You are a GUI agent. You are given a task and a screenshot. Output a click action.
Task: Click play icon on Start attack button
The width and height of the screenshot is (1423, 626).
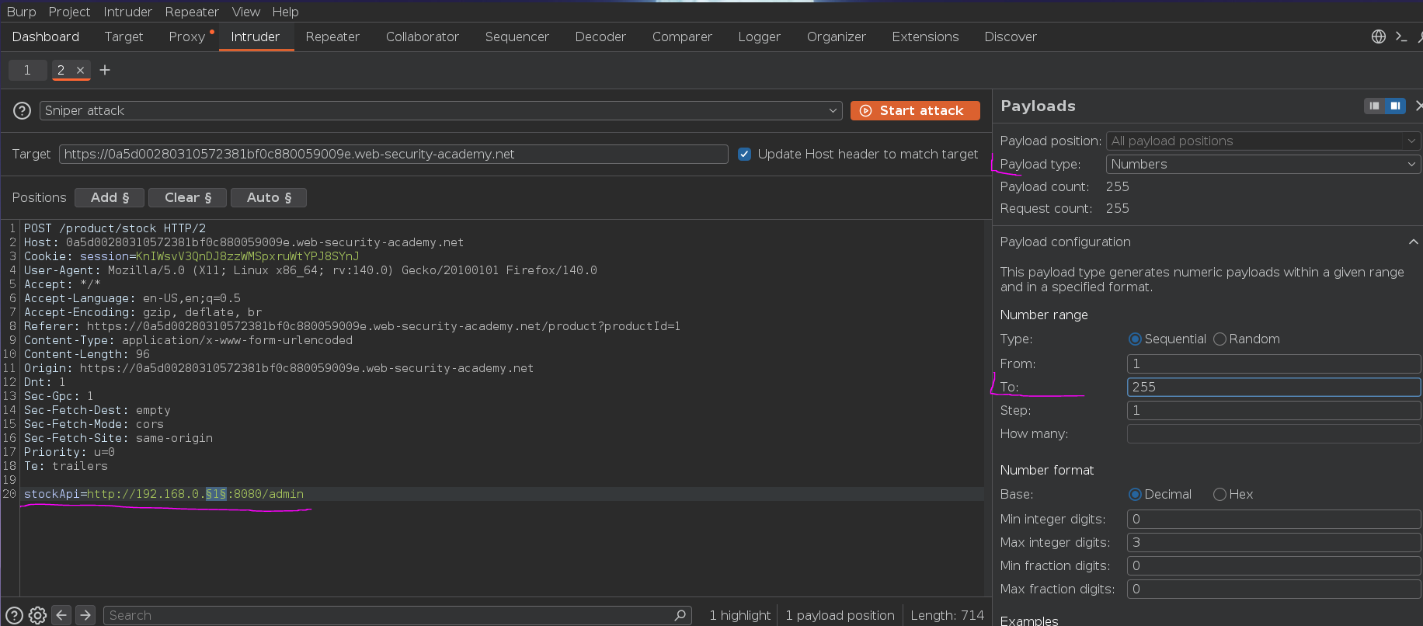(865, 110)
